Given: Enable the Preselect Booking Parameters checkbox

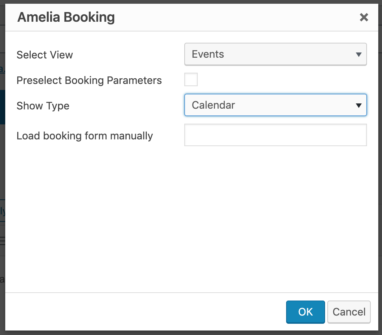Looking at the screenshot, I should click(x=191, y=80).
